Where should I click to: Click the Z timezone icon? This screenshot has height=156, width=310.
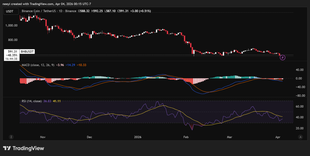tap(11, 137)
